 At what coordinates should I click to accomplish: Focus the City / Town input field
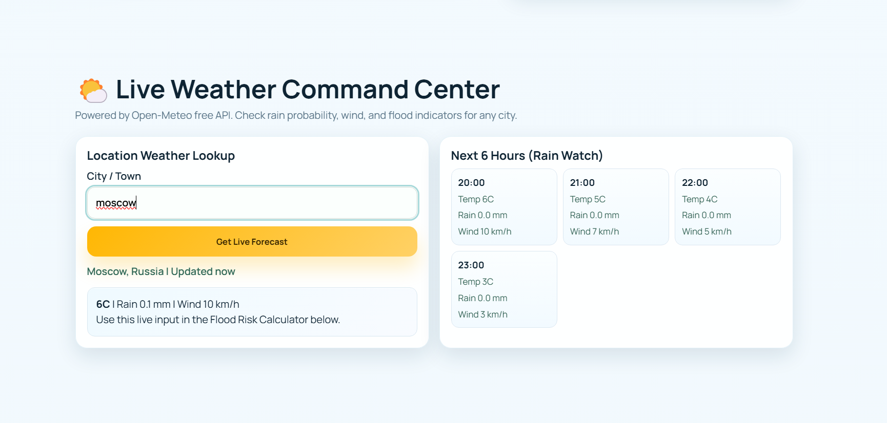coord(252,203)
